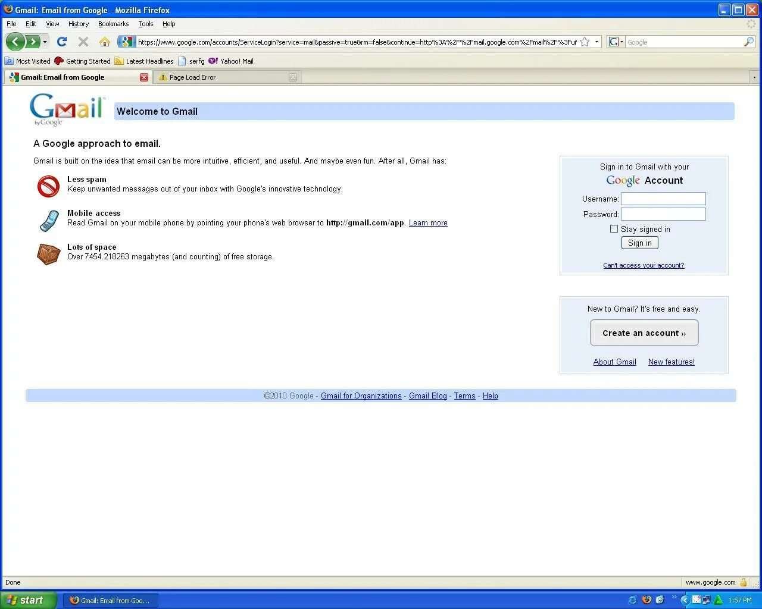Open the File menu
762x609 pixels.
pyautogui.click(x=11, y=24)
